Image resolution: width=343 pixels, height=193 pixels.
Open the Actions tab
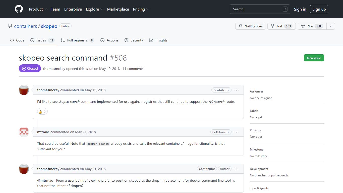(x=109, y=40)
